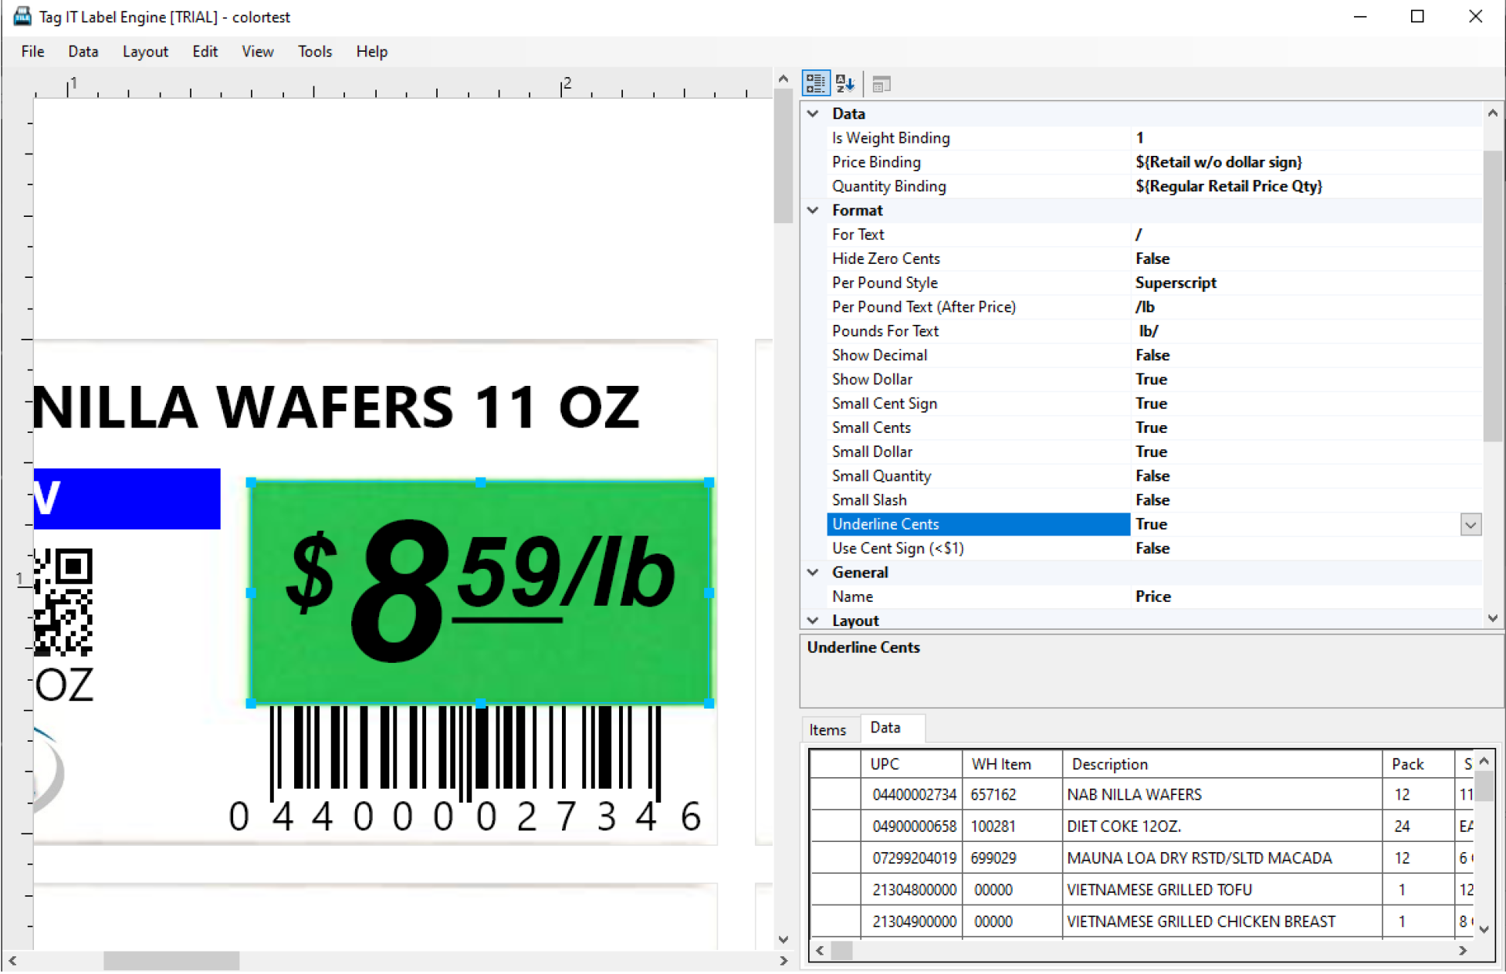Open the View menu
1506x974 pixels.
coord(257,52)
